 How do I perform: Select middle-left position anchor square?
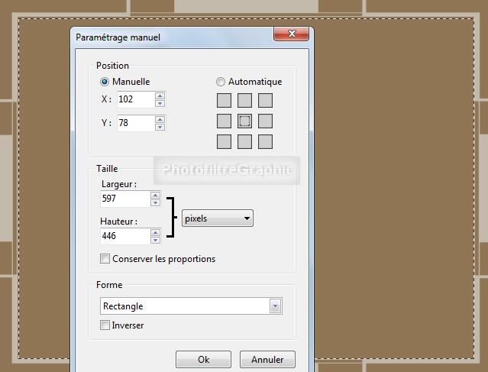[x=225, y=121]
